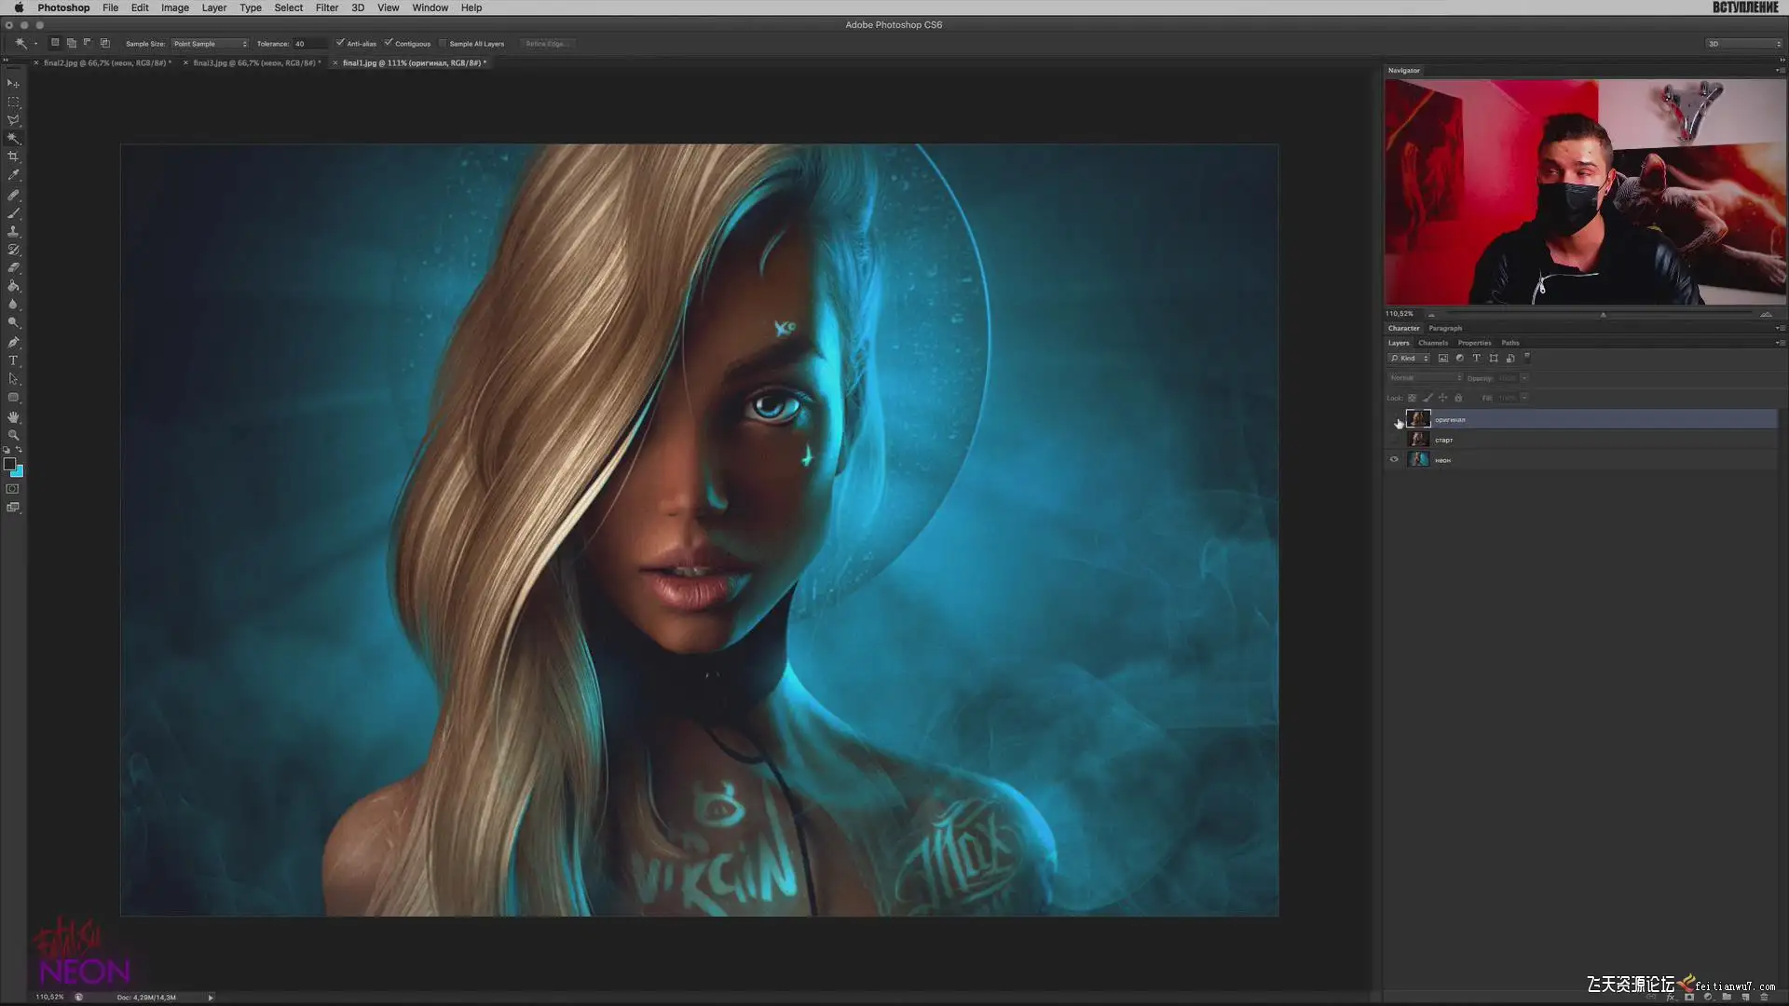Image resolution: width=1789 pixels, height=1006 pixels.
Task: Click the Add to selection mode icon
Action: (x=72, y=43)
